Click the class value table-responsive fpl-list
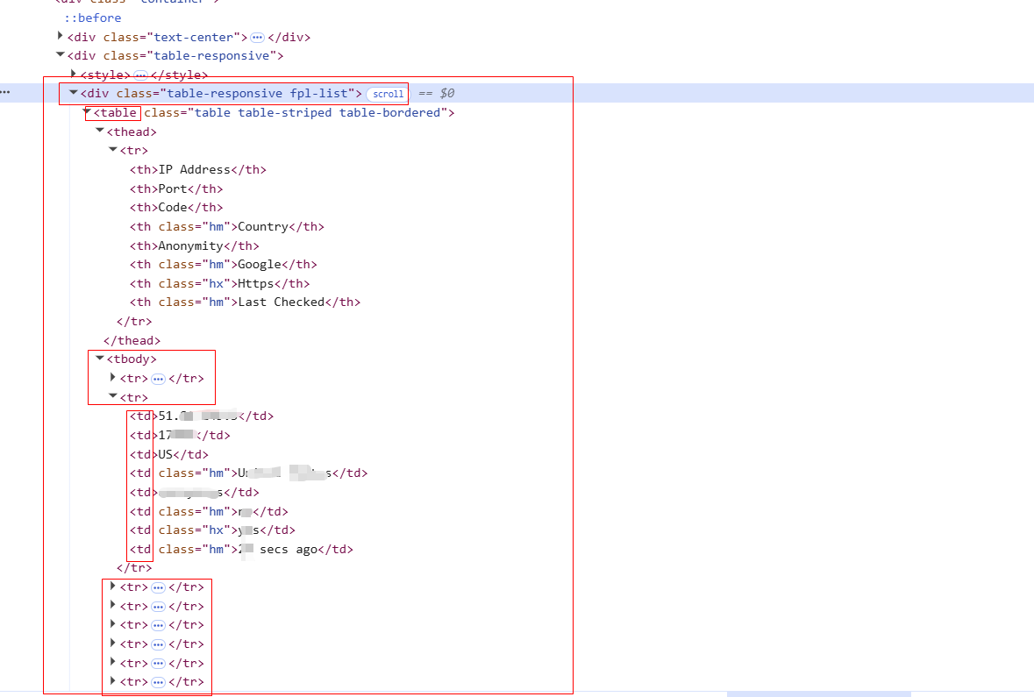This screenshot has height=697, width=1034. pyautogui.click(x=257, y=93)
